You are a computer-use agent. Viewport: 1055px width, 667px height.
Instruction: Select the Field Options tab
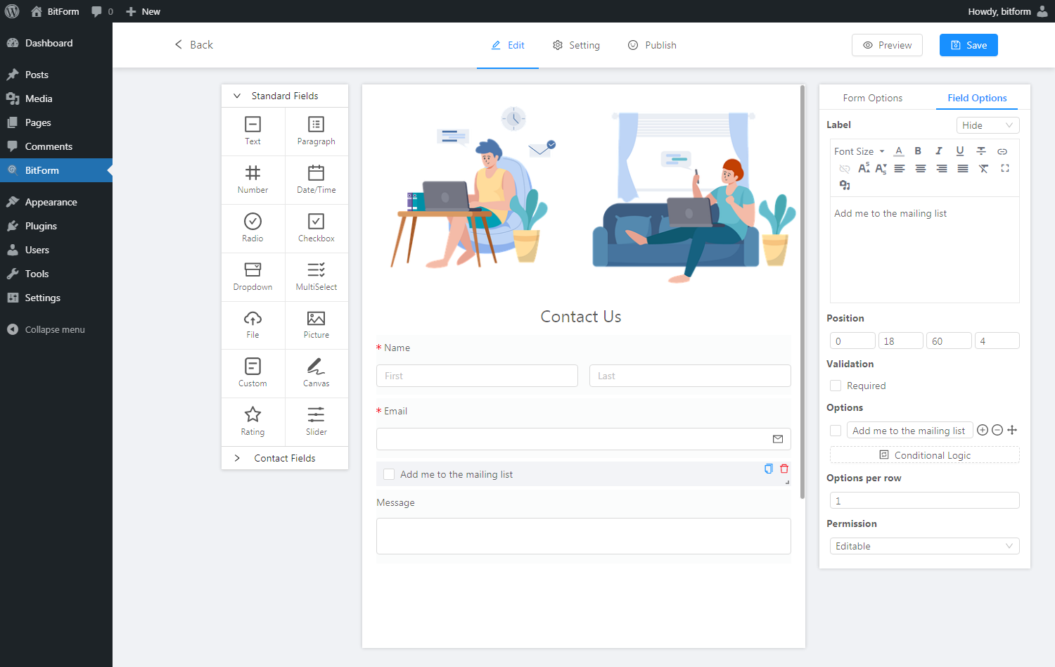tap(977, 98)
